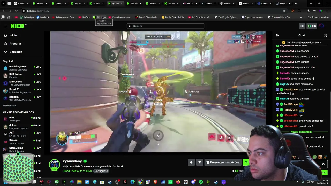Open the Todos os favoritos bookmarks folder
This screenshot has width=331, height=186.
point(318,17)
